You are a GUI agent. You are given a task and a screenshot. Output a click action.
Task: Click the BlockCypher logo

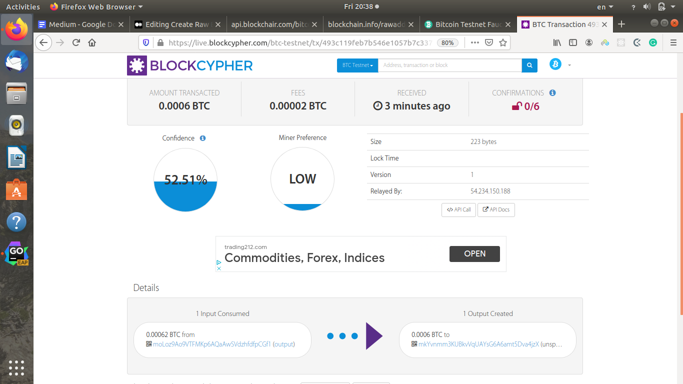pyautogui.click(x=190, y=65)
